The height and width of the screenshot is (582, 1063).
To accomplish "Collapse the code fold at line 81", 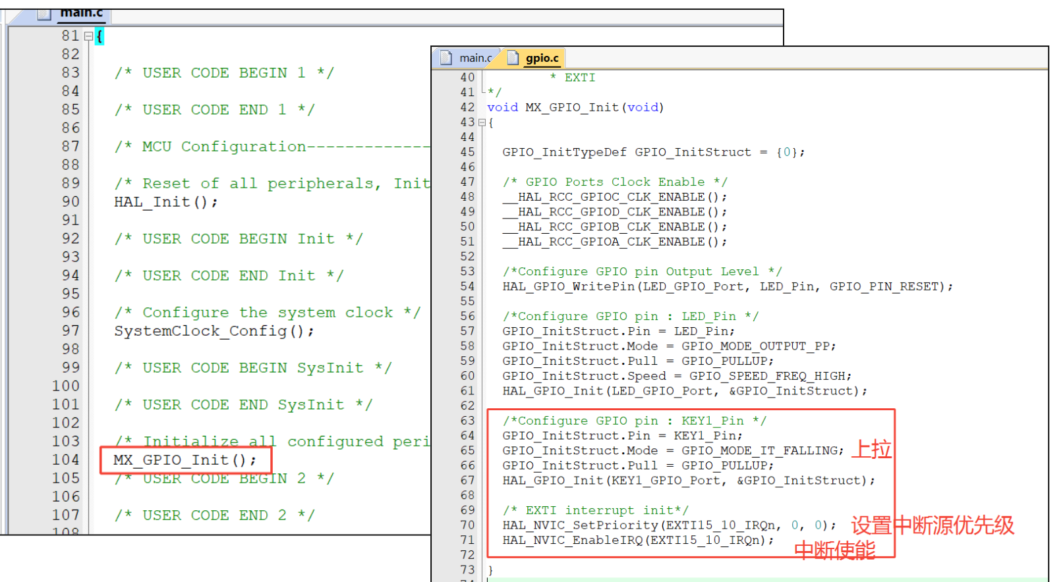I will click(88, 36).
